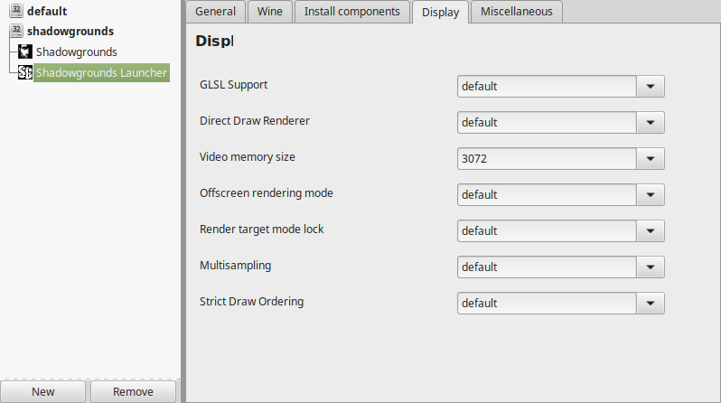Expand the Multisampling dropdown arrow

(x=651, y=267)
